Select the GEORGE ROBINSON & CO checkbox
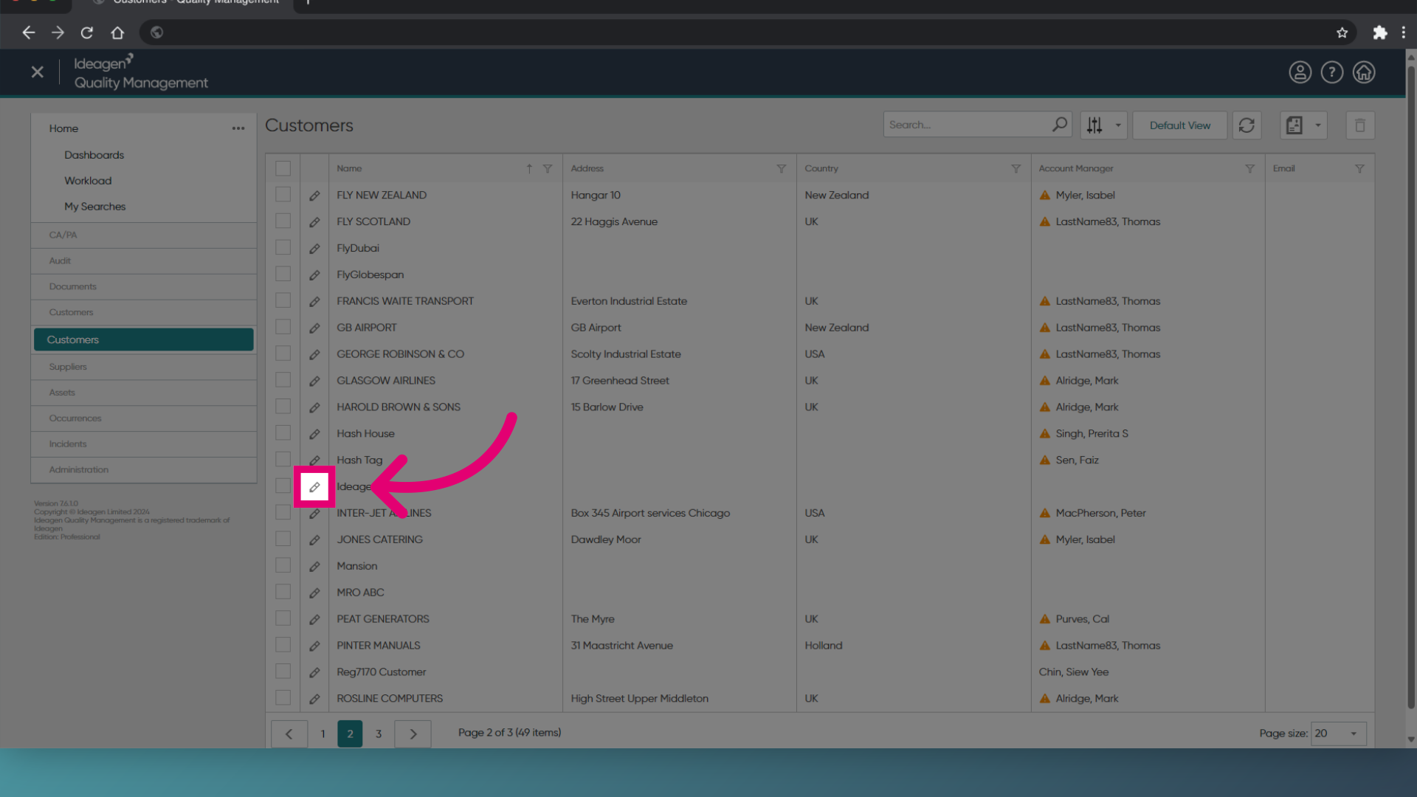 283,353
